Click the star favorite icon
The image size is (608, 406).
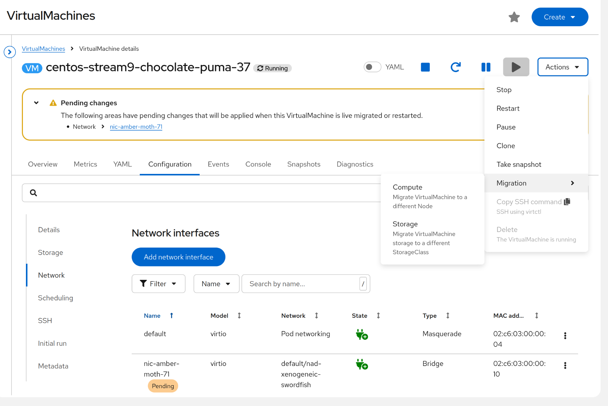[x=514, y=17]
